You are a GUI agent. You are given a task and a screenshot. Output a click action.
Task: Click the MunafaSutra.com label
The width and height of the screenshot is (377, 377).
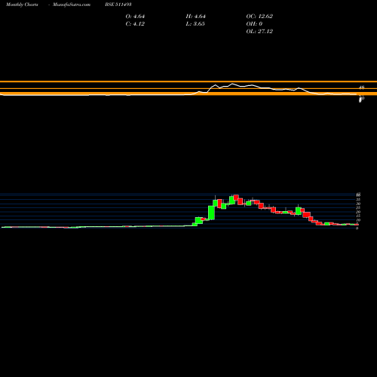72,5
